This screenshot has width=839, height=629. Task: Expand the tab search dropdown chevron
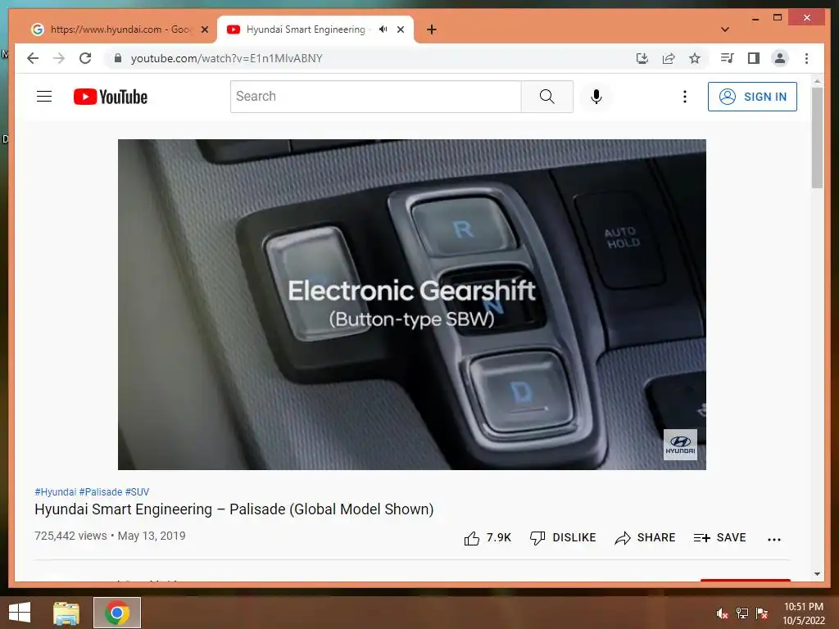coord(725,29)
